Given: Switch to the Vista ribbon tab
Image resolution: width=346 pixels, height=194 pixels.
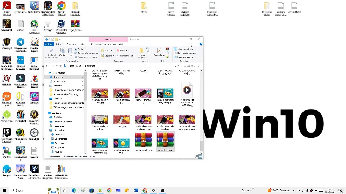Looking at the screenshot, I should pos(83,44).
